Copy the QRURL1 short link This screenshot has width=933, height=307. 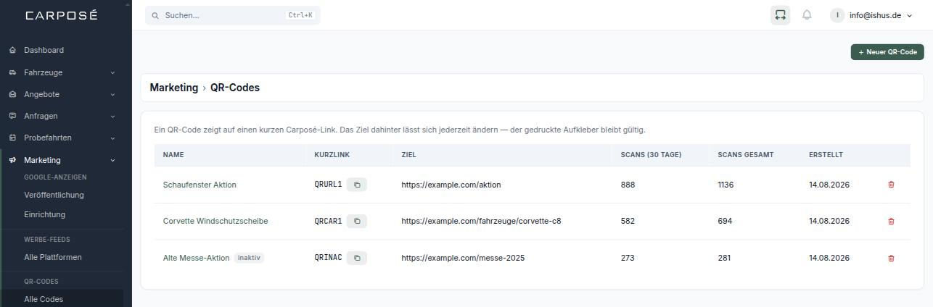pos(357,185)
